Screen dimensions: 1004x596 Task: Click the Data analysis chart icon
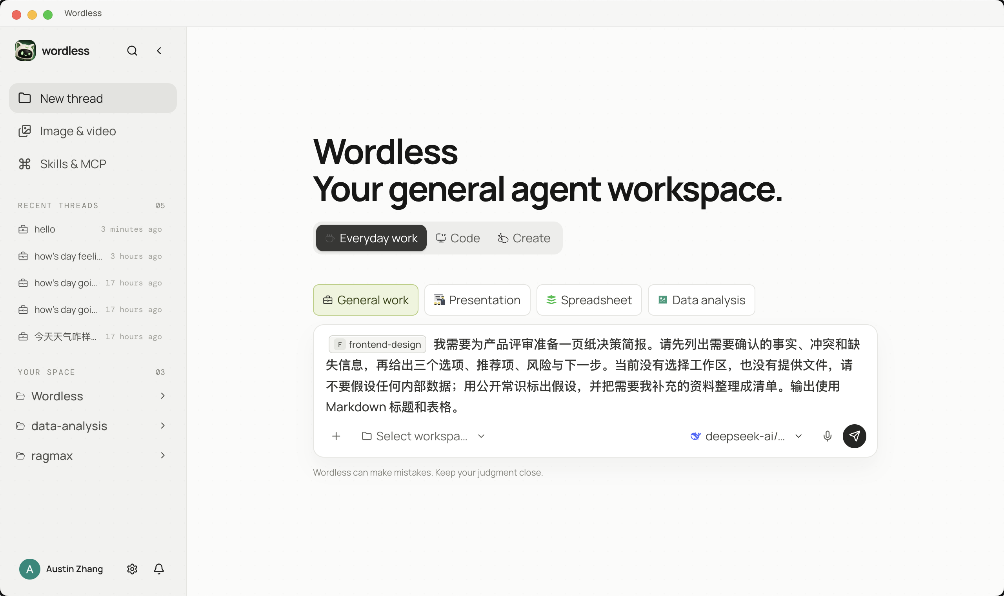[663, 300]
